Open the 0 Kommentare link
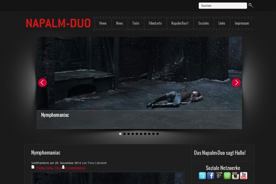This screenshot has width=276, height=184. click(75, 168)
